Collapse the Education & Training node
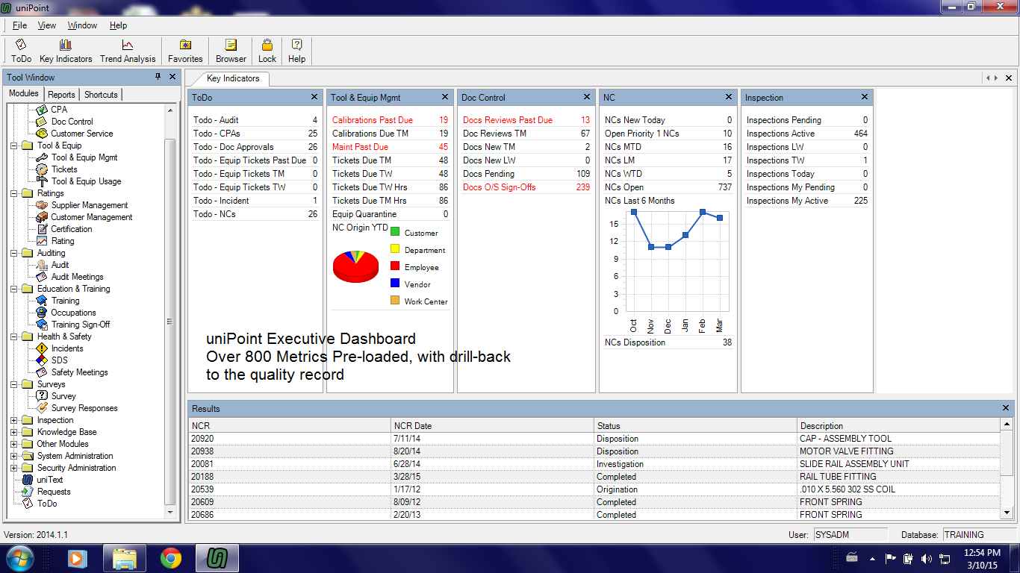Screen dimensions: 1020x573 click(x=14, y=289)
